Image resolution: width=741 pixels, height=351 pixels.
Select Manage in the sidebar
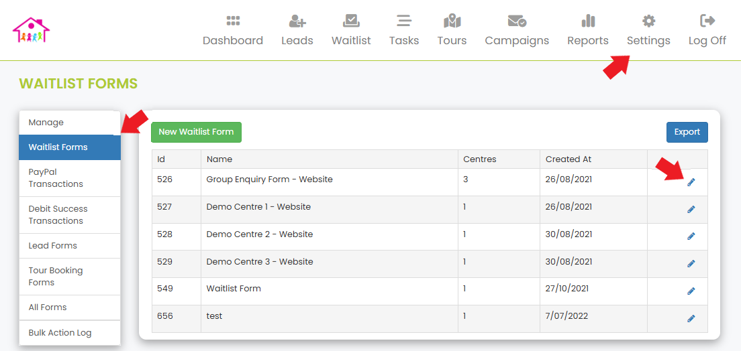click(x=70, y=123)
